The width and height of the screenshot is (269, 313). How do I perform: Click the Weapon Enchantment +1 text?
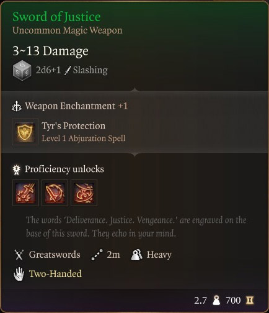[x=76, y=106]
